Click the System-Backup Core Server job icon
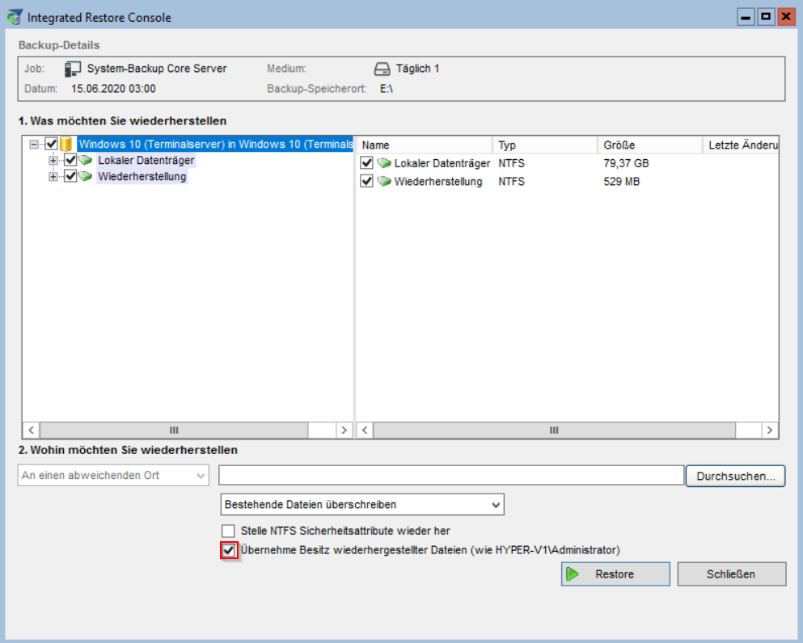The height and width of the screenshot is (643, 803). [74, 69]
